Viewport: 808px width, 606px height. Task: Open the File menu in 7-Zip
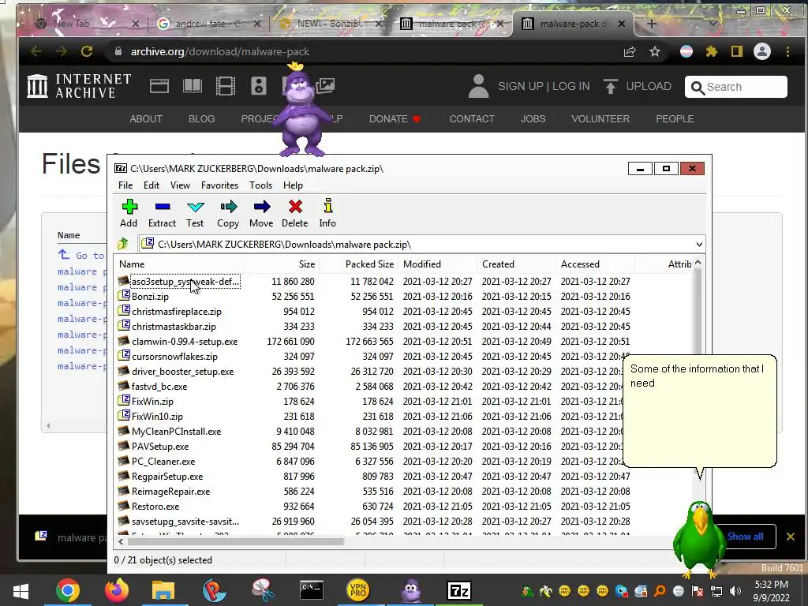tap(125, 185)
